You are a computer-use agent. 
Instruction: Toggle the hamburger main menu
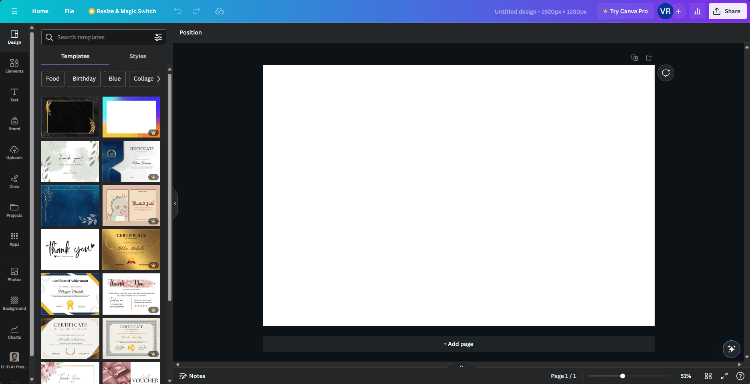pyautogui.click(x=14, y=11)
